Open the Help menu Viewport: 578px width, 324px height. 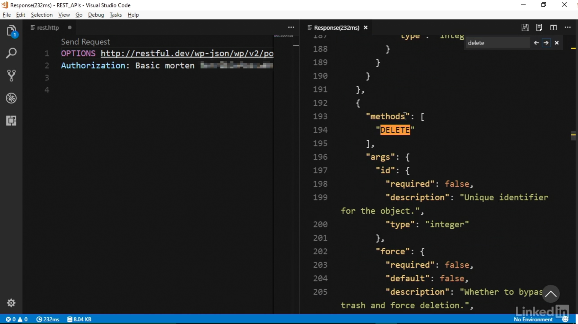pyautogui.click(x=133, y=15)
